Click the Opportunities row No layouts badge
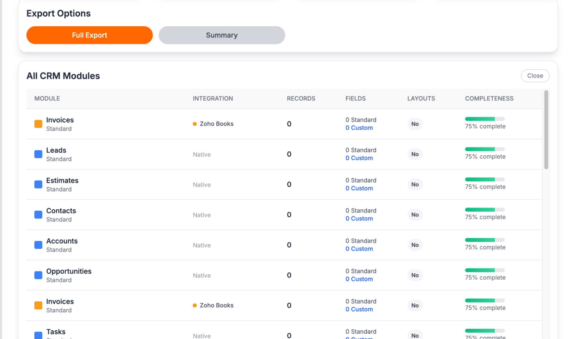Image resolution: width=572 pixels, height=339 pixels. tap(415, 275)
